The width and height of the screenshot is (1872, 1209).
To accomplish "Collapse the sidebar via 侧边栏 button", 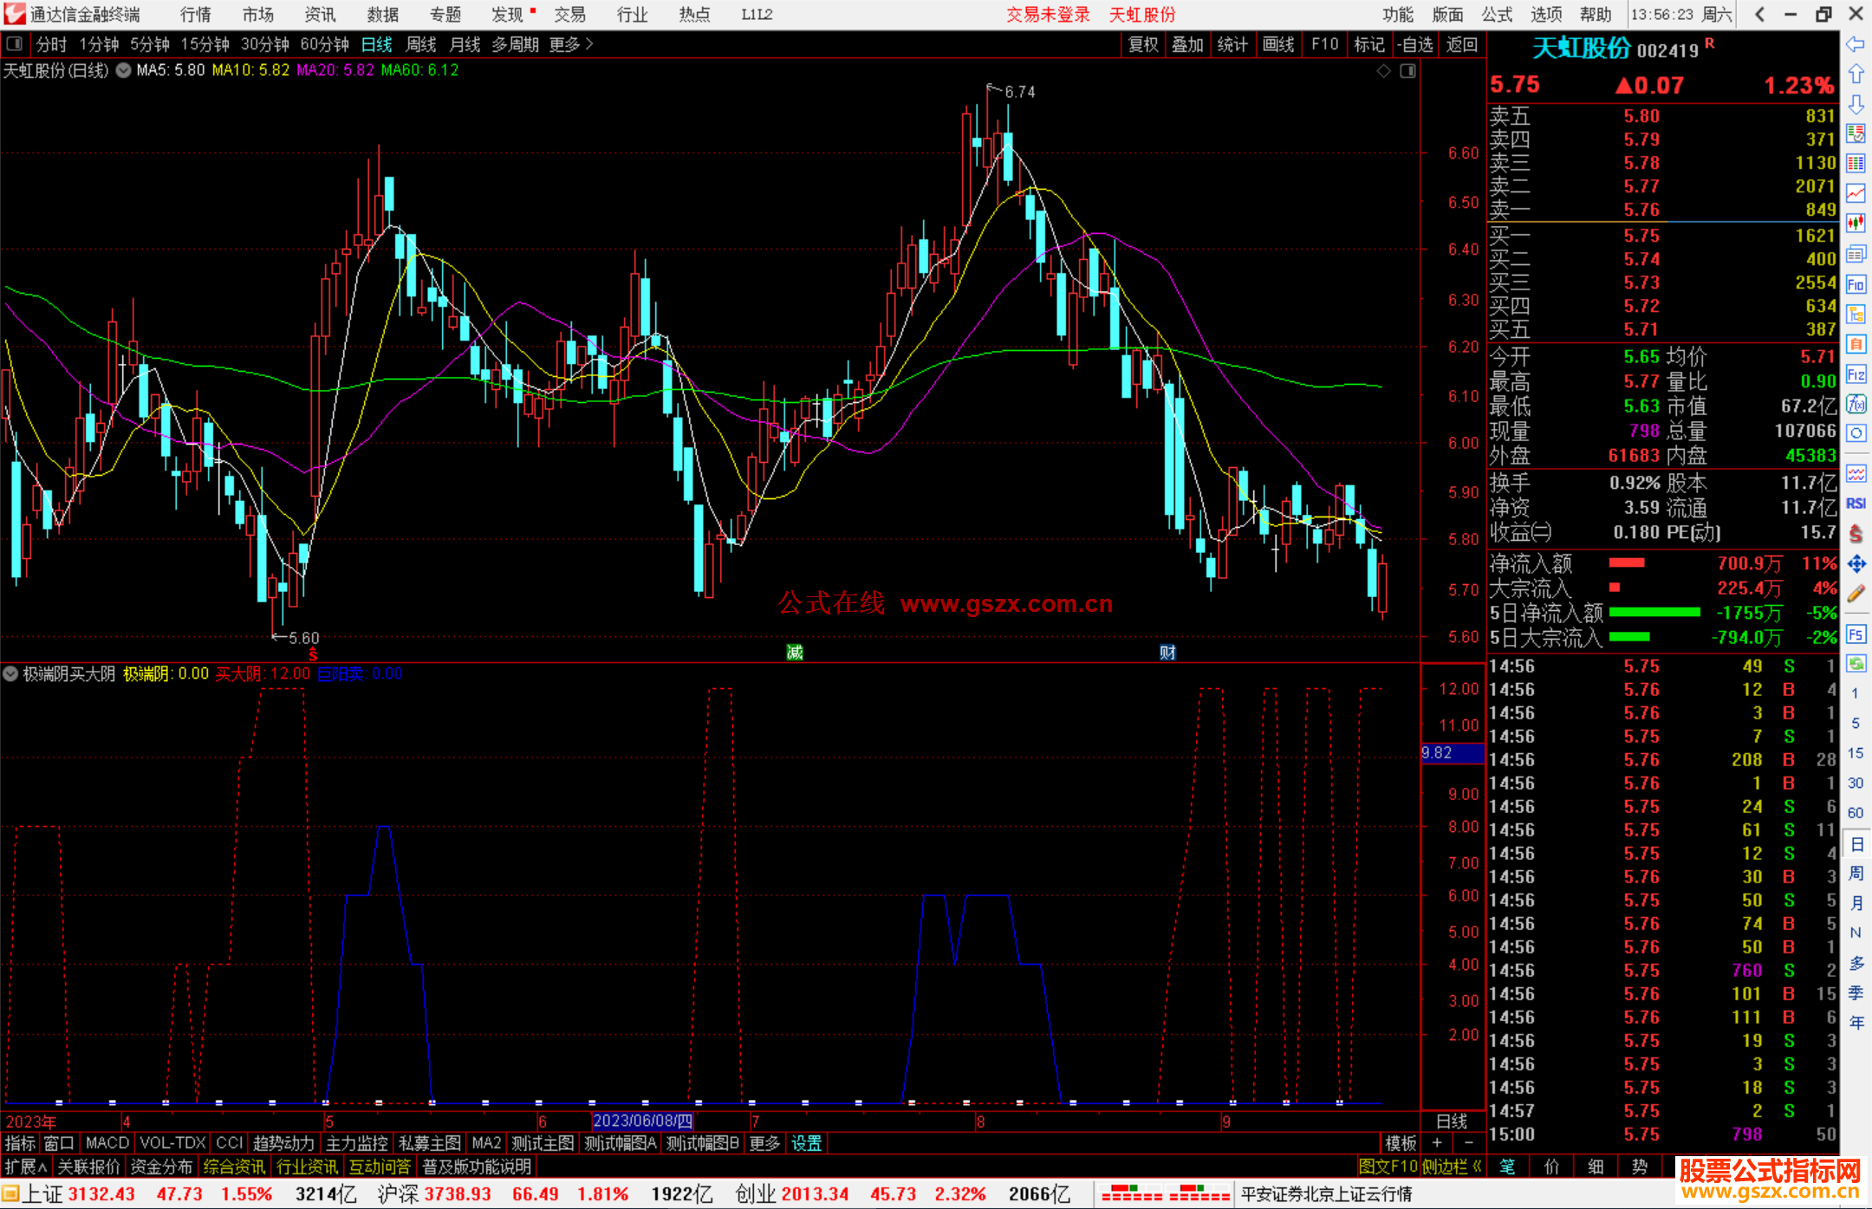I will click(1451, 1167).
